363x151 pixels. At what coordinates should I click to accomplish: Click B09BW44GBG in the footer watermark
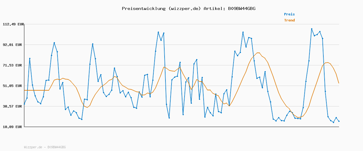tap(57, 147)
